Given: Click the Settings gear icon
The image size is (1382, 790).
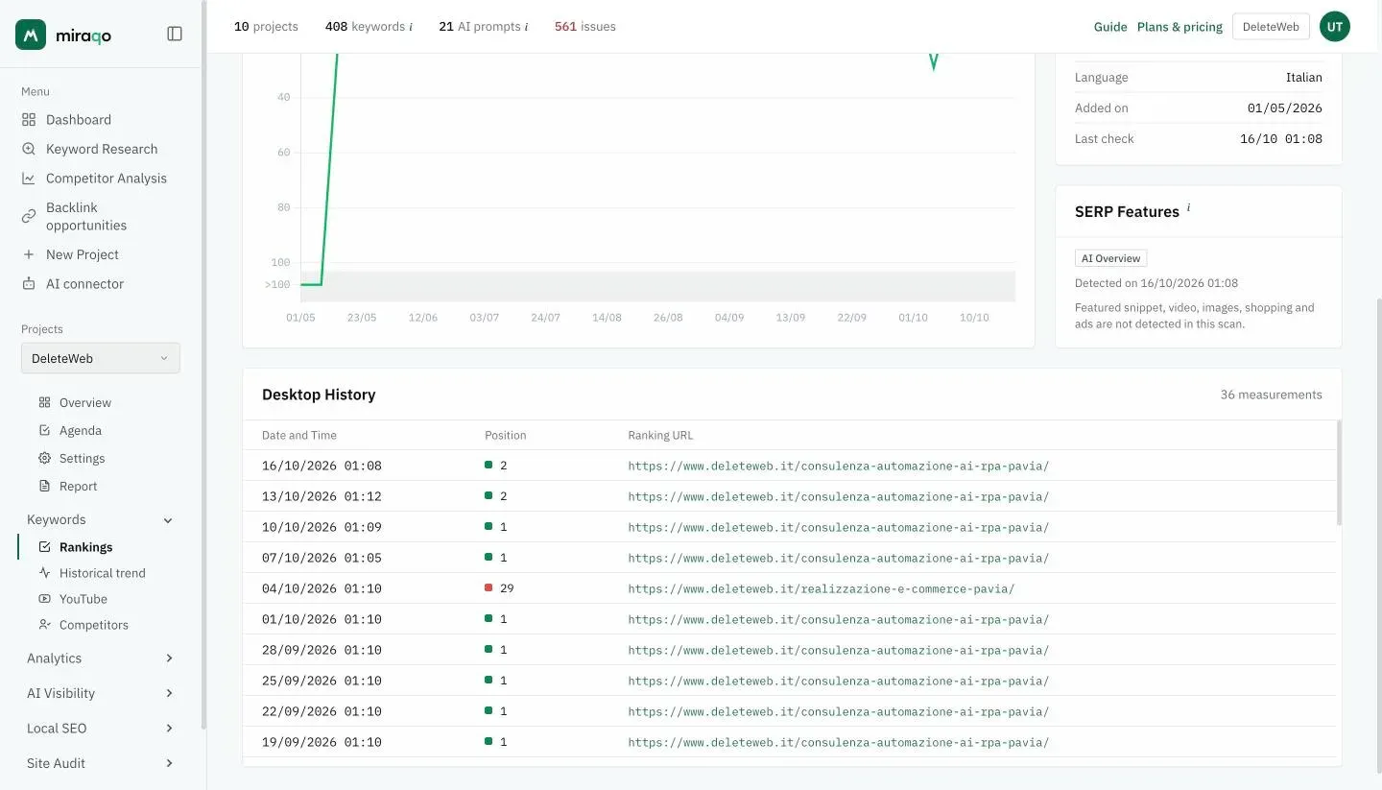Looking at the screenshot, I should 44,458.
